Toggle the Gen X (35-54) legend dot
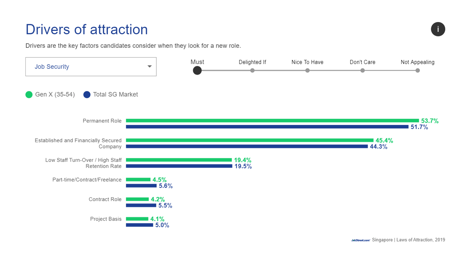The height and width of the screenshot is (262, 471). pyautogui.click(x=29, y=94)
